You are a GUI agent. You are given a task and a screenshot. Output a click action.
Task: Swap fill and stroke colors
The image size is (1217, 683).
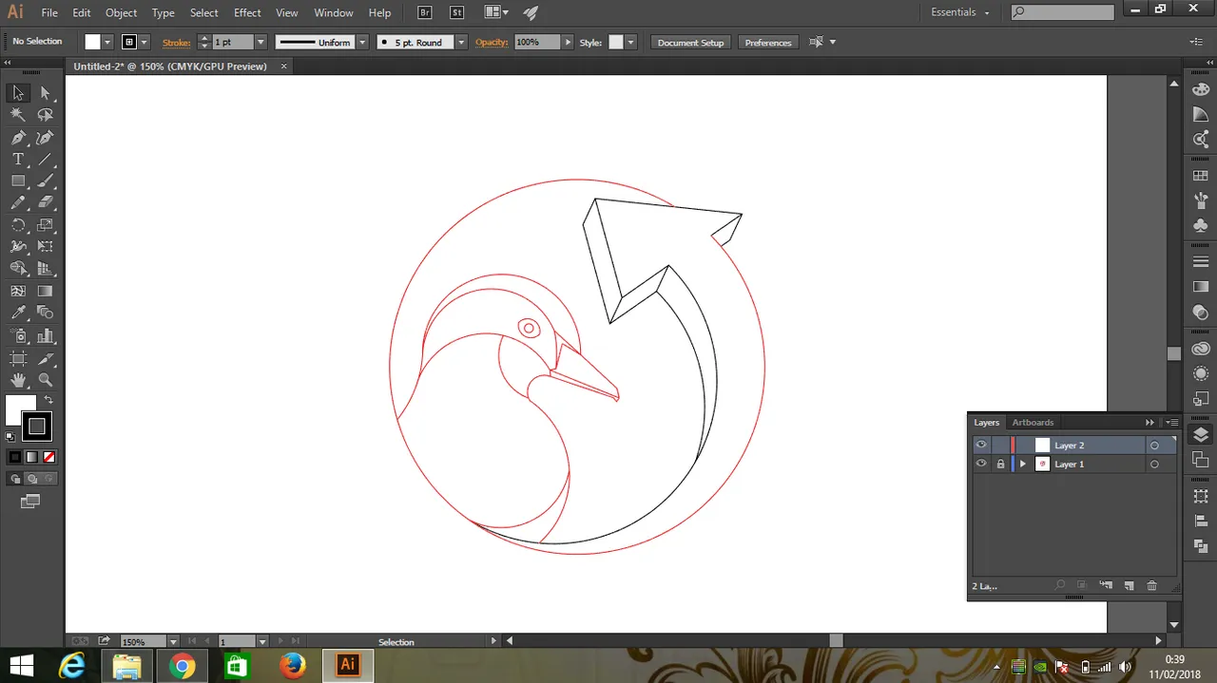(48, 400)
